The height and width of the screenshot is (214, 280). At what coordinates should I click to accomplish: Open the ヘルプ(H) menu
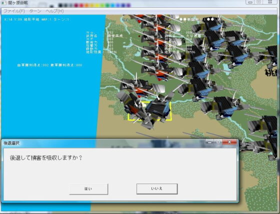point(54,11)
